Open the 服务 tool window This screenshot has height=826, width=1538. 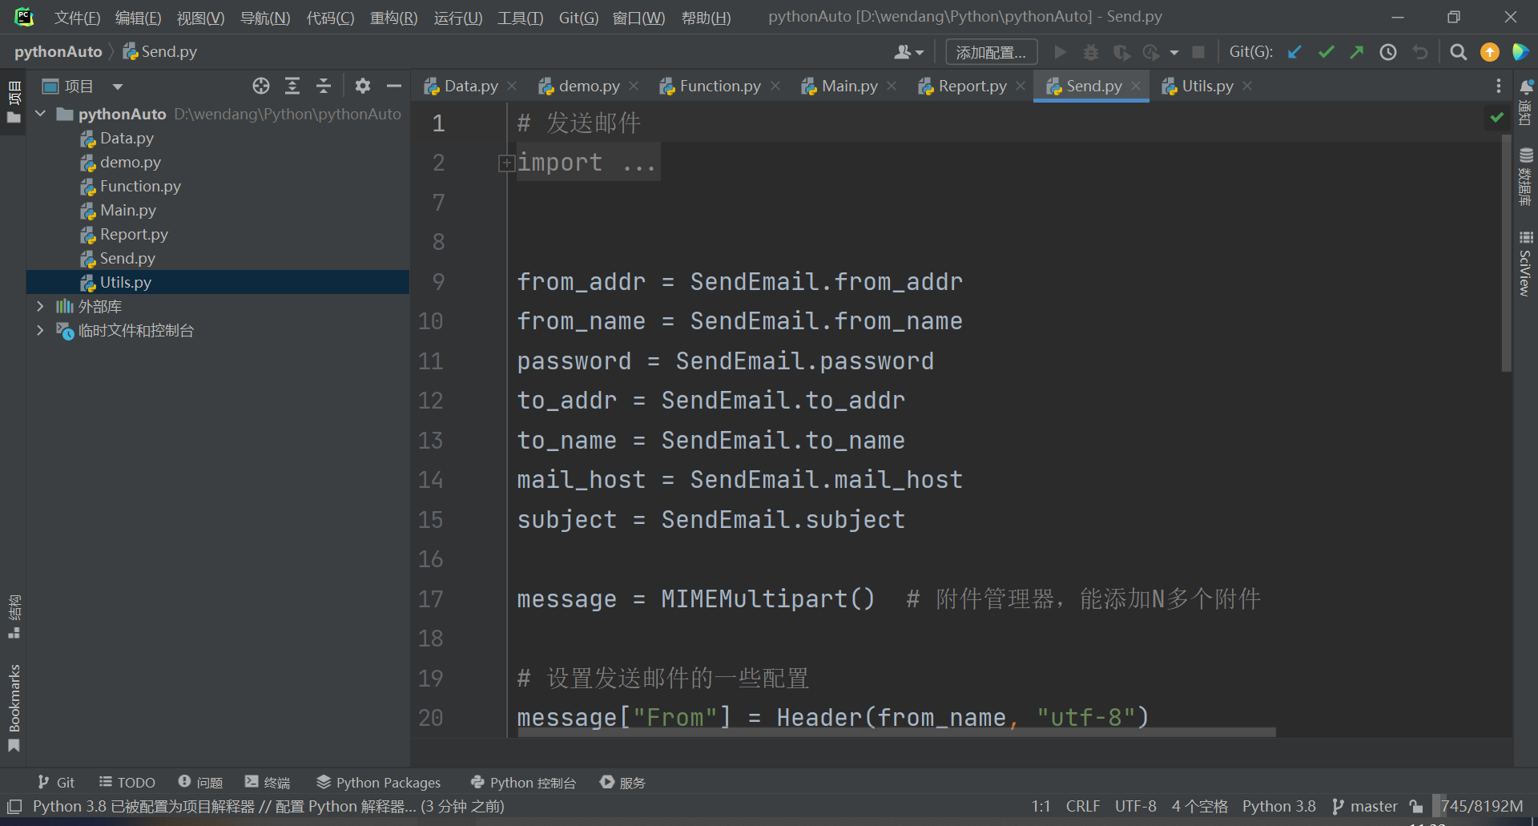click(623, 783)
